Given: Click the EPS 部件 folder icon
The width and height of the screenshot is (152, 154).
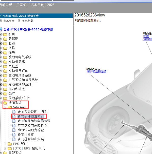Looking at the screenshot, I should [x=10, y=144].
